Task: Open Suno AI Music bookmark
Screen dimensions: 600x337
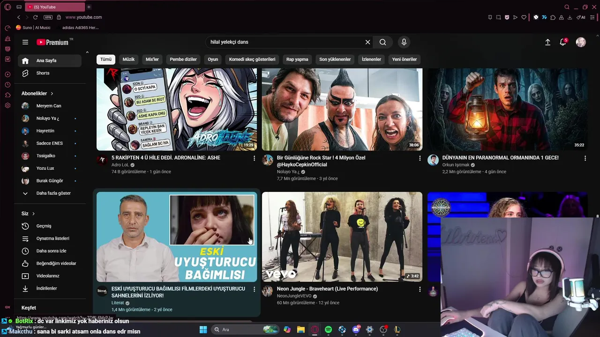Action: pyautogui.click(x=33, y=28)
